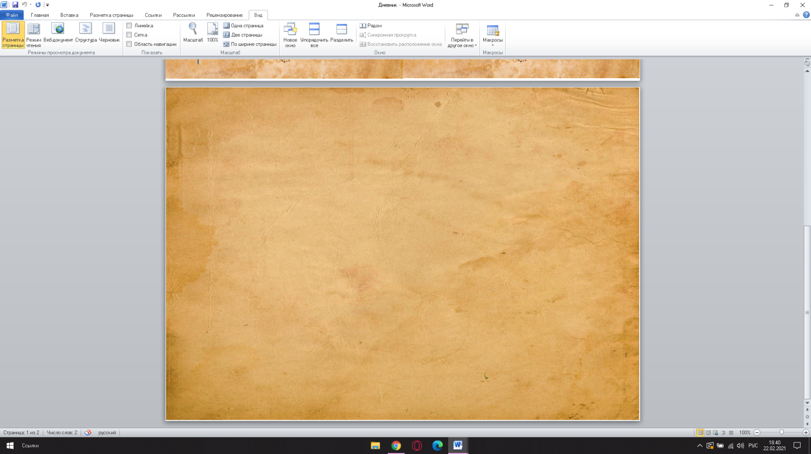The height and width of the screenshot is (454, 811).
Task: Toggle the Сетка gridlines checkbox
Action: pyautogui.click(x=129, y=35)
